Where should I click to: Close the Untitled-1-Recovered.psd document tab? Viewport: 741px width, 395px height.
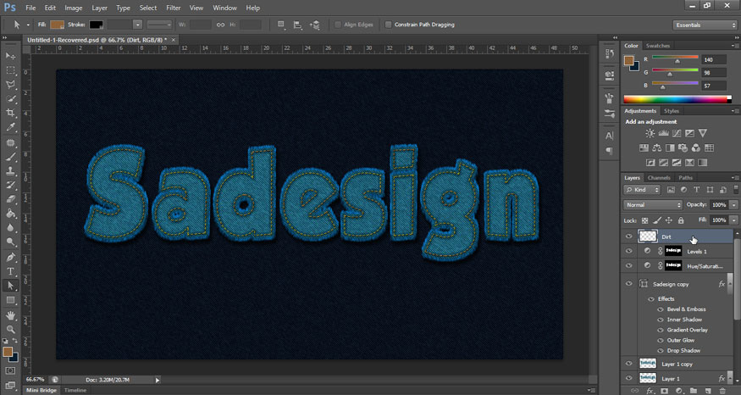point(173,40)
